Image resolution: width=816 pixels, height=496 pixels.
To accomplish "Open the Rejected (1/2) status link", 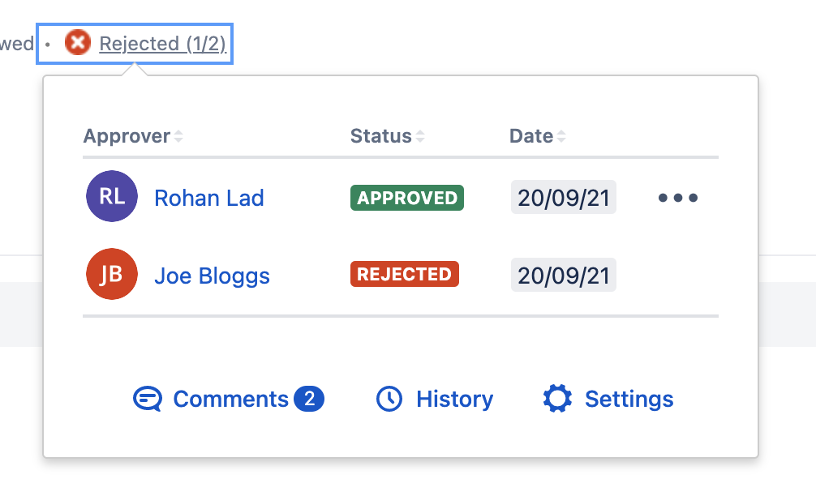I will [x=162, y=44].
